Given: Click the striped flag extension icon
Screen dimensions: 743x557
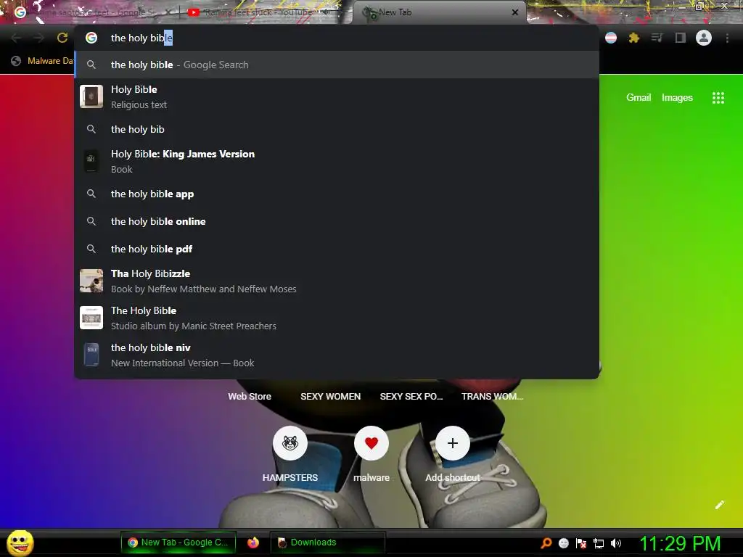Looking at the screenshot, I should 611,38.
